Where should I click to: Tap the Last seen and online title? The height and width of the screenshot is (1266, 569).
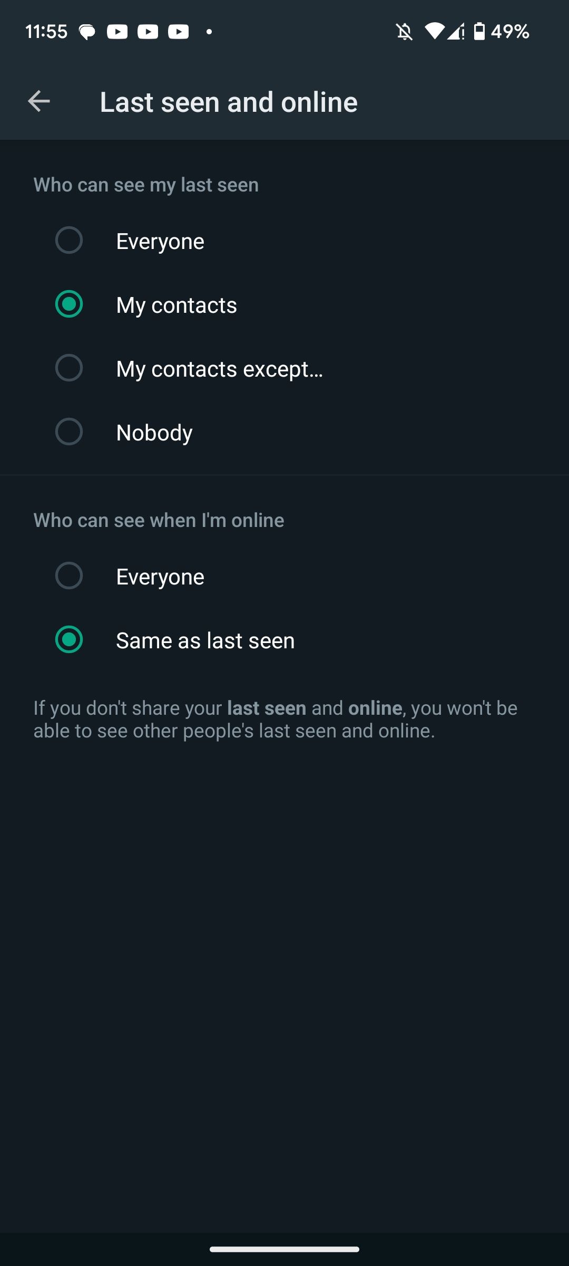[229, 102]
